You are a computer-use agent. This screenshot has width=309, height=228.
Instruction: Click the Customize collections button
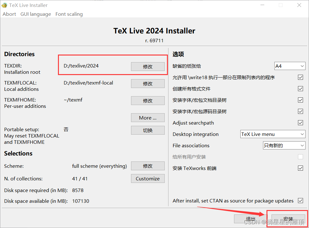(148, 178)
